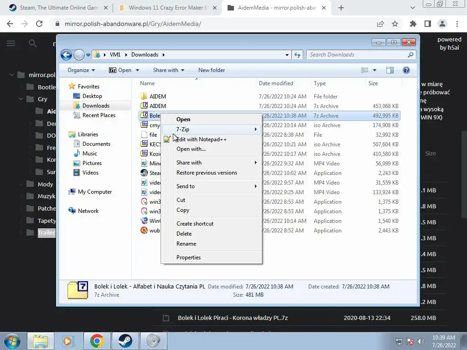
Task: Expand the Open button dropdown arrow
Action: (x=138, y=70)
